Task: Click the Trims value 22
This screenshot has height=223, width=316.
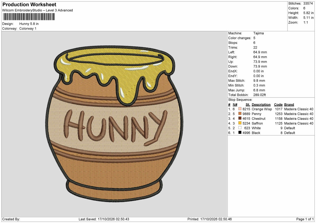Action: [255, 48]
